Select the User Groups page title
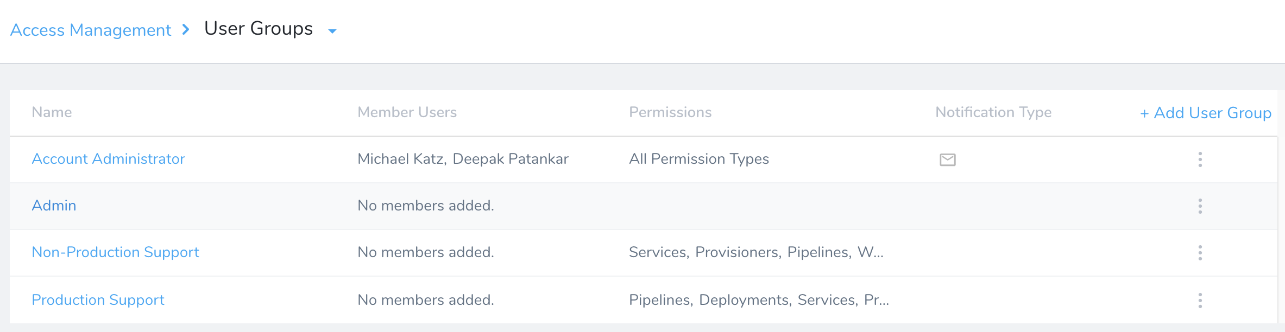 pyautogui.click(x=259, y=28)
